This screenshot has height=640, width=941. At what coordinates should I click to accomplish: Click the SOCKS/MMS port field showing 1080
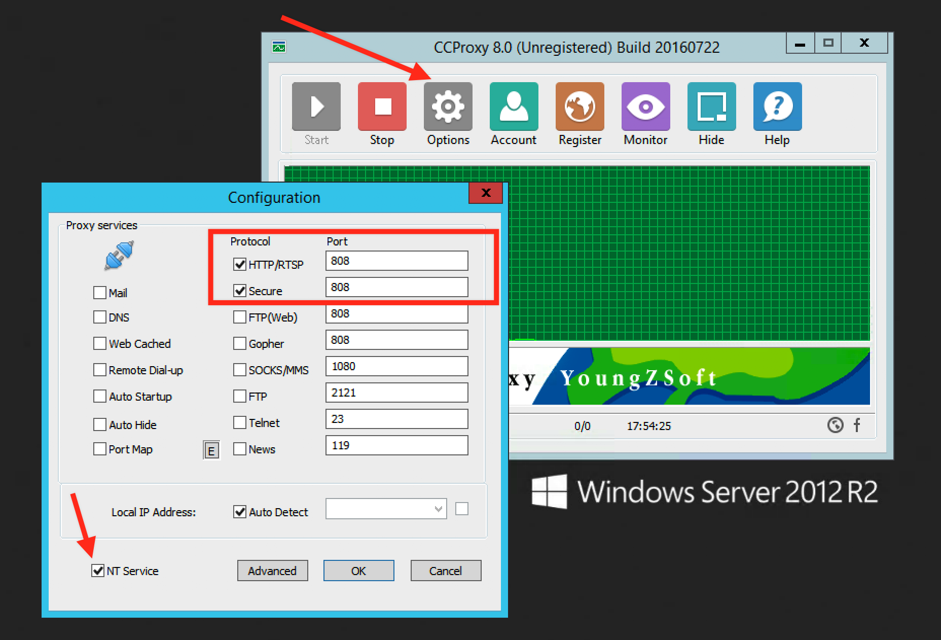[396, 366]
